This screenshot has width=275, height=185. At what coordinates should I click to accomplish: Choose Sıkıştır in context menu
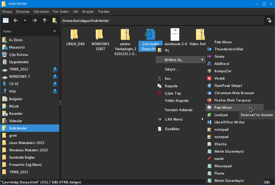pyautogui.click(x=181, y=69)
